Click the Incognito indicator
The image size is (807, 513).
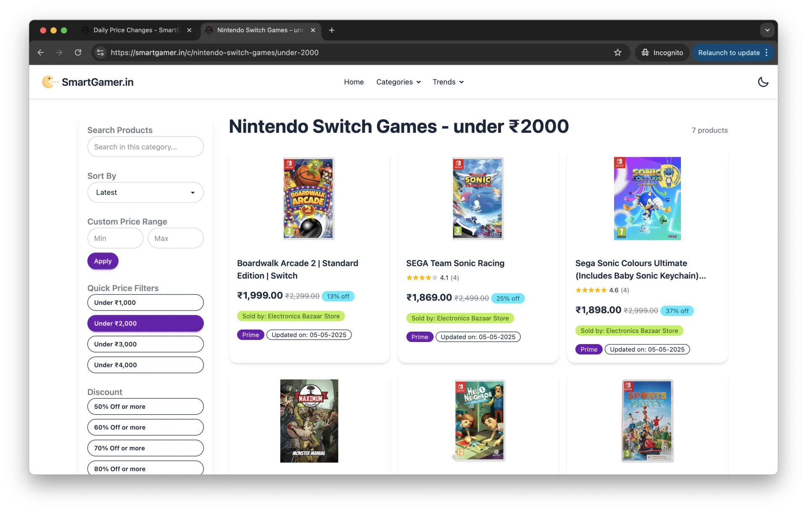(662, 53)
